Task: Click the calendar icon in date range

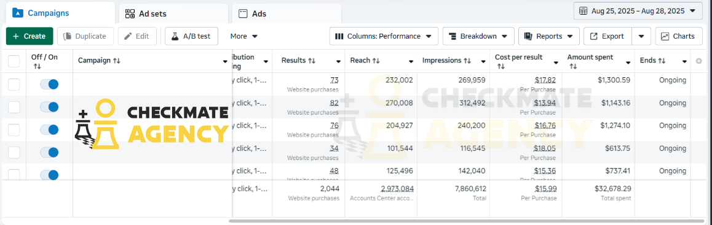Action: click(x=583, y=11)
